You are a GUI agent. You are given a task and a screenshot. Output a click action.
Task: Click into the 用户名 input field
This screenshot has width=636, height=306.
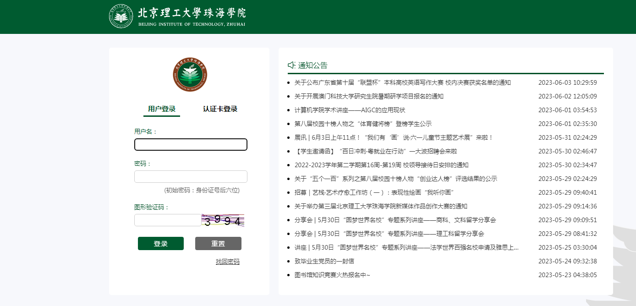click(191, 144)
